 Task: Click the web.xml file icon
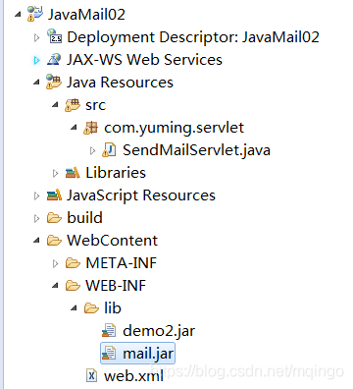tap(91, 375)
